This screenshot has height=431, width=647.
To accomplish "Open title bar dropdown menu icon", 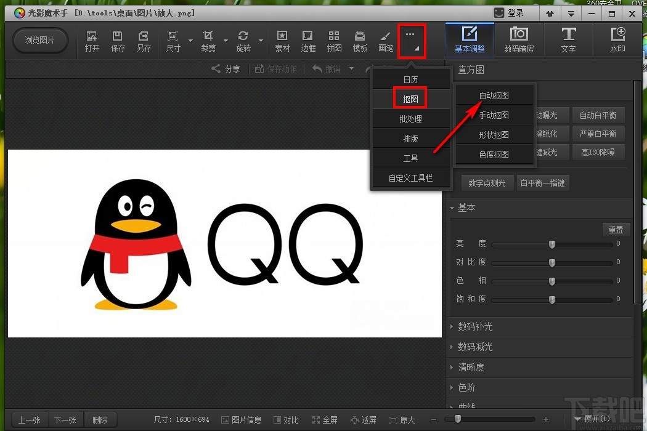I will point(571,14).
